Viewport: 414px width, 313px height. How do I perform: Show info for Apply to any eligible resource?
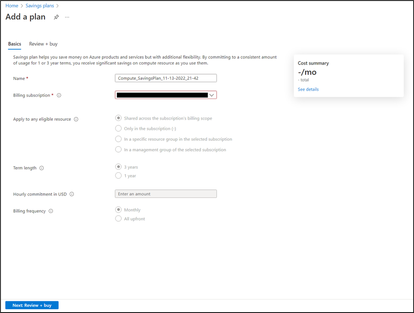tap(76, 119)
